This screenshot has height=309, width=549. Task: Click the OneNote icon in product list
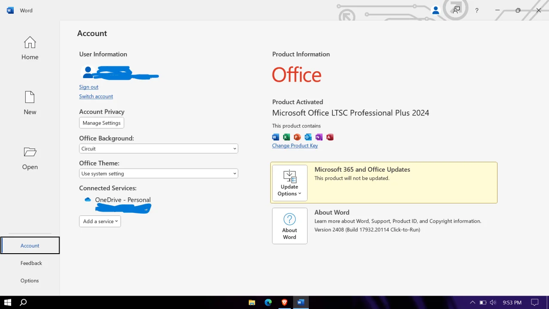(319, 137)
